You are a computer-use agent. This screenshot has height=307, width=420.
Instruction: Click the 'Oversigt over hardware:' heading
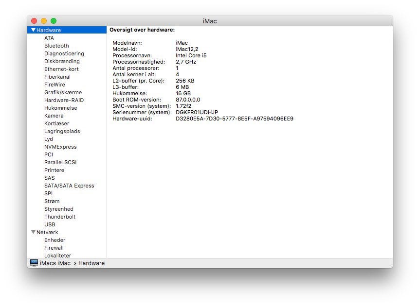pos(142,30)
